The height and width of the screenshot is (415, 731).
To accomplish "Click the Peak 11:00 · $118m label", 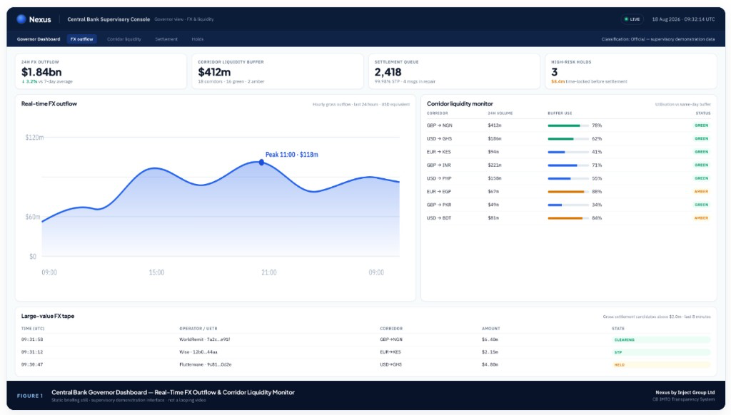I will coord(292,155).
